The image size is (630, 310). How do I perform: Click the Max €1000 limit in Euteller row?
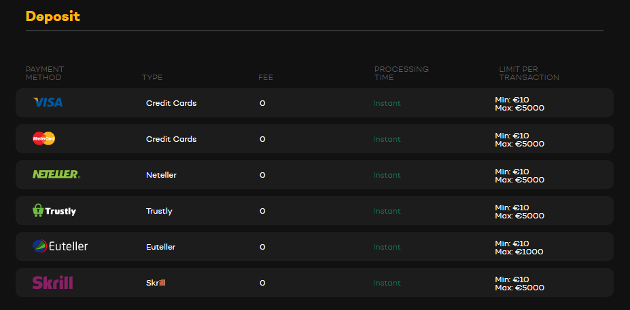tap(519, 252)
